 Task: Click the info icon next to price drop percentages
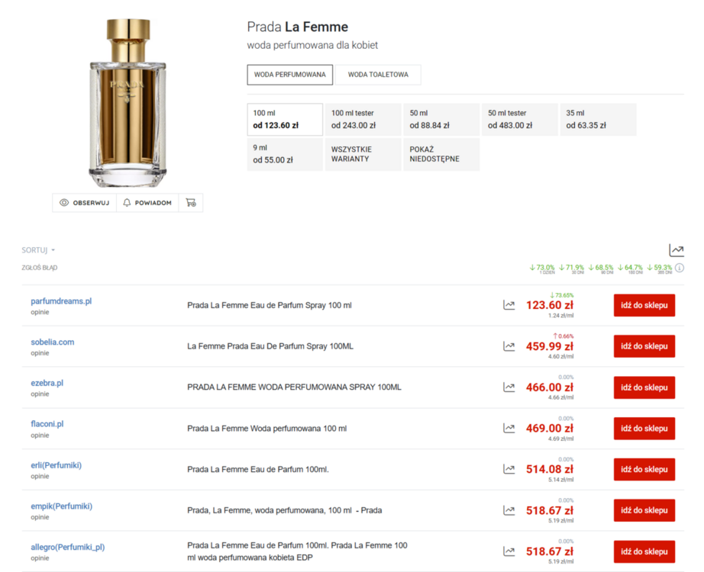680,268
